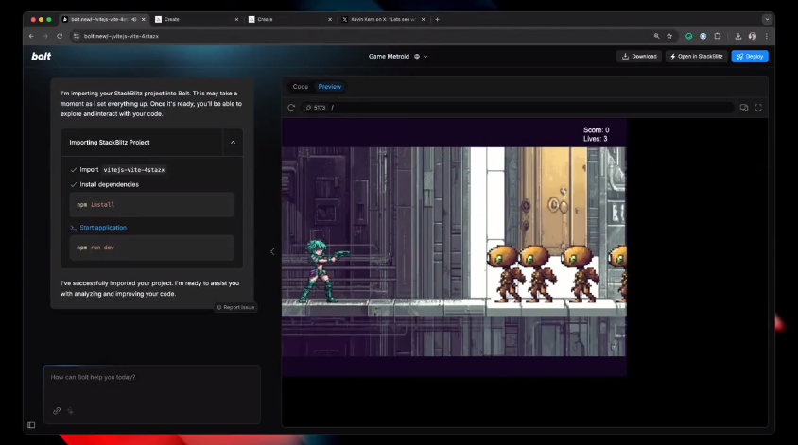Screen dimensions: 798x445
Task: Report an issue with this response
Action: [235, 307]
